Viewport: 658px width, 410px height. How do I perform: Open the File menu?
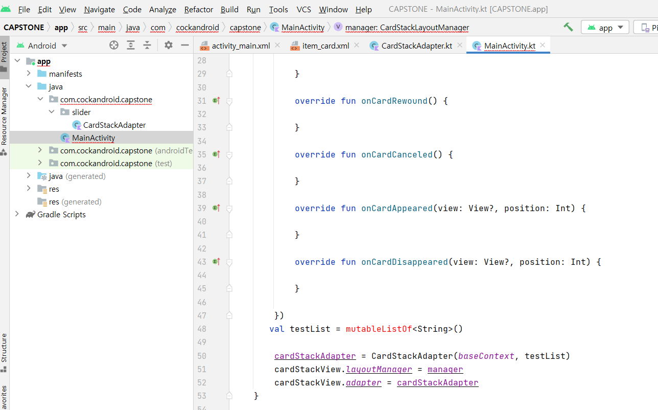tap(24, 9)
